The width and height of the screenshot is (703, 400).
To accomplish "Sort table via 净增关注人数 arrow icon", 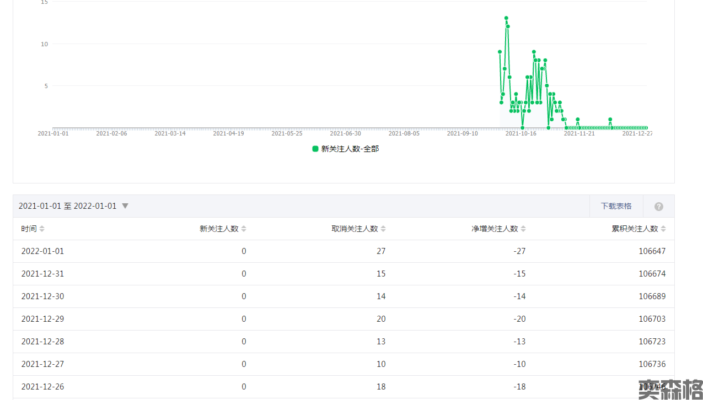I will coord(523,229).
